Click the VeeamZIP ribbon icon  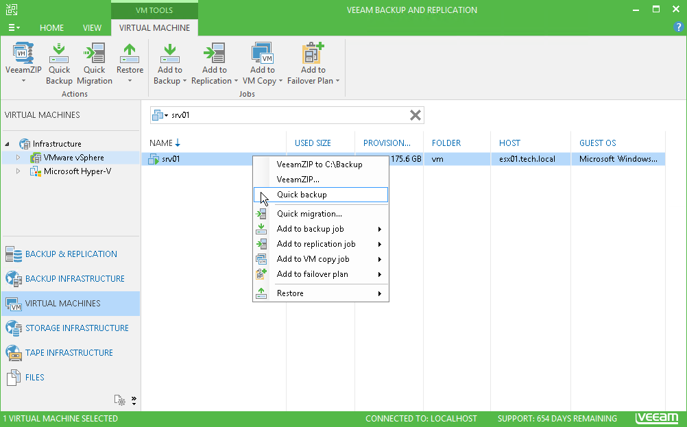pos(23,53)
